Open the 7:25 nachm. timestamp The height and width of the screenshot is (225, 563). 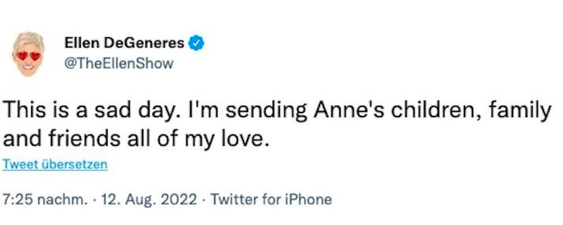coord(45,199)
